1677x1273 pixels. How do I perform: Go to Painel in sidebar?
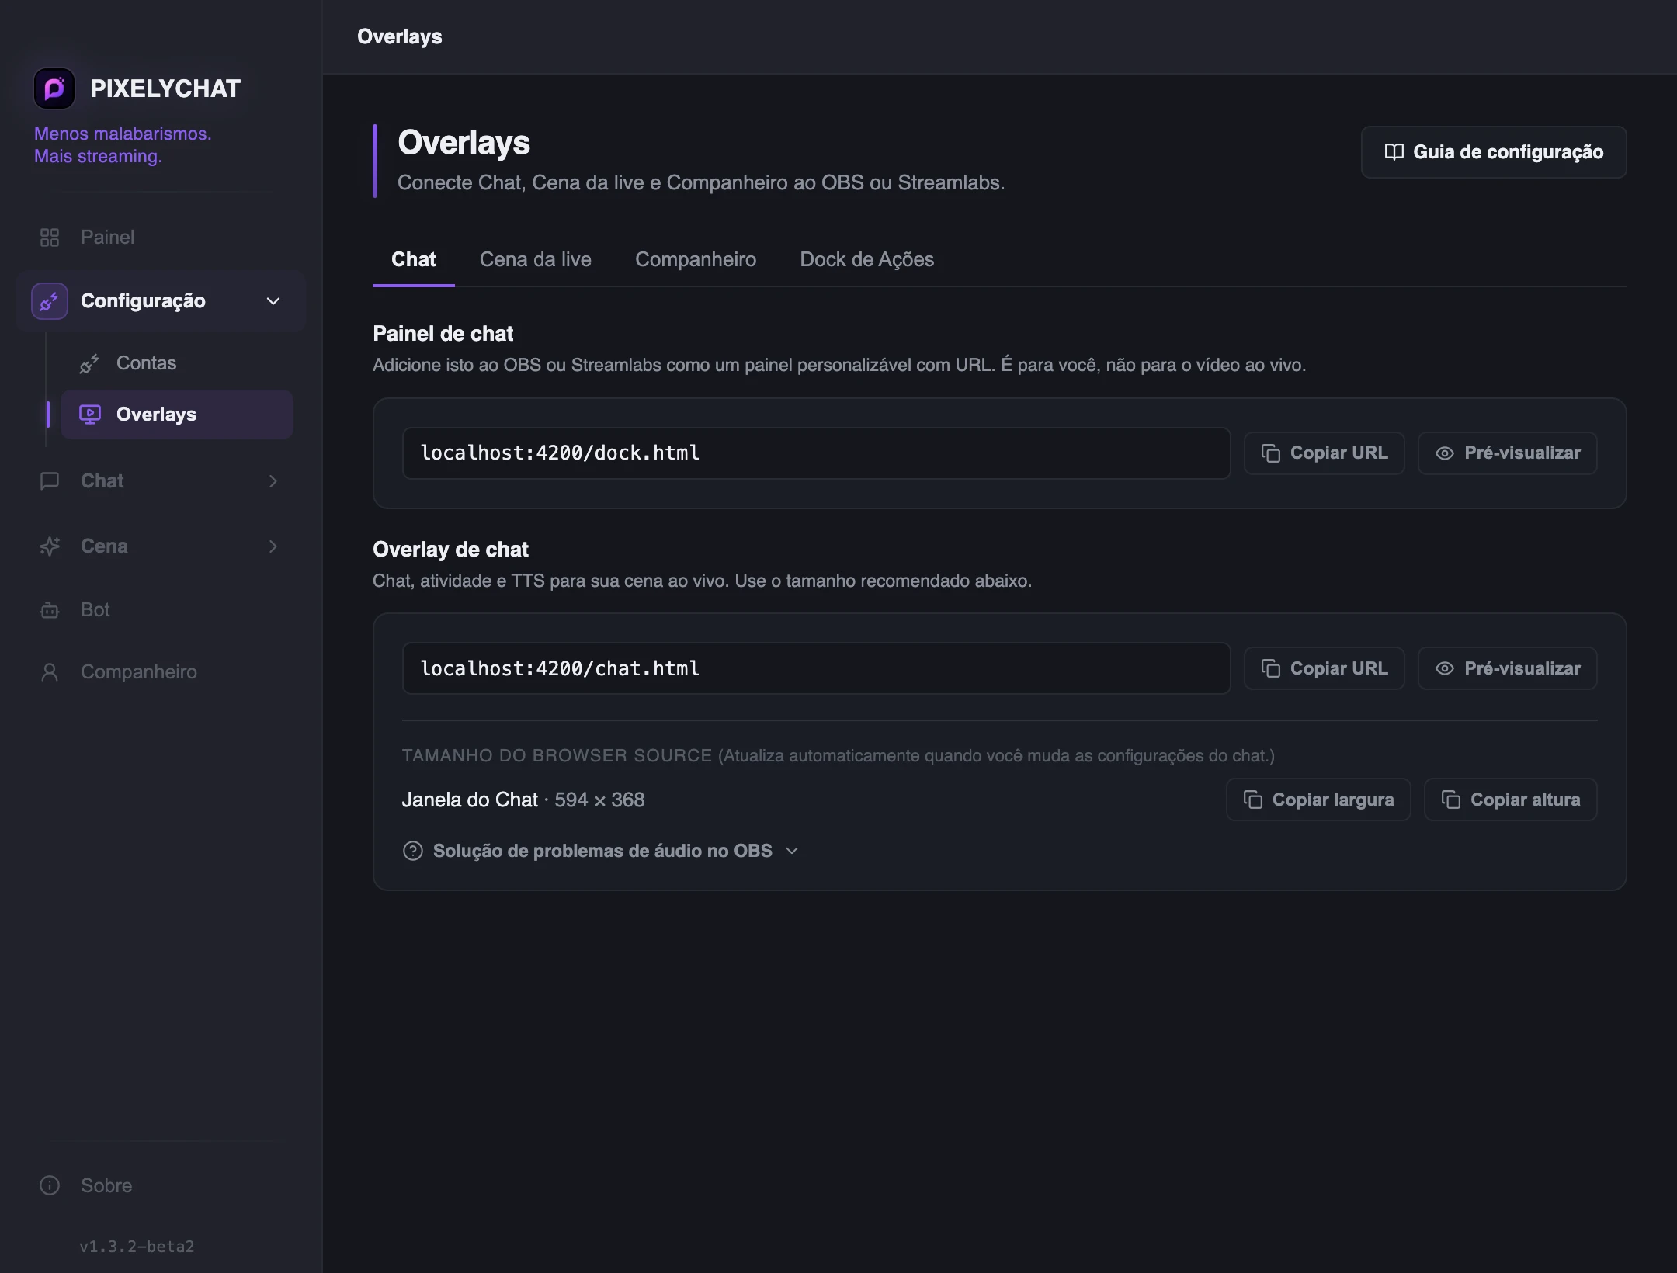click(x=108, y=238)
